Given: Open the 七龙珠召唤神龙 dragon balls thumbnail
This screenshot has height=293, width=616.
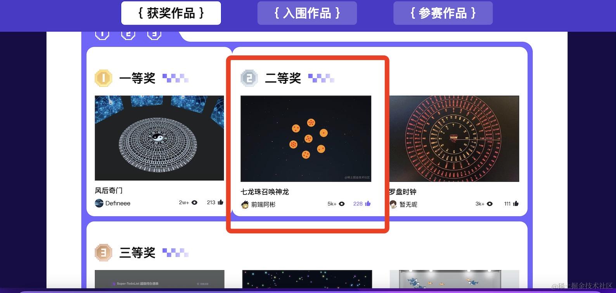Looking at the screenshot, I should coord(306,139).
